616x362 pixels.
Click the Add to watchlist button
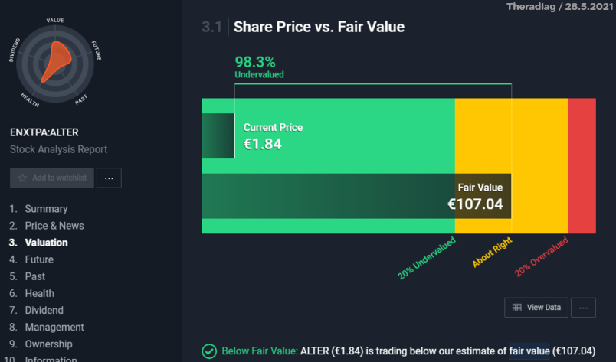click(x=52, y=178)
